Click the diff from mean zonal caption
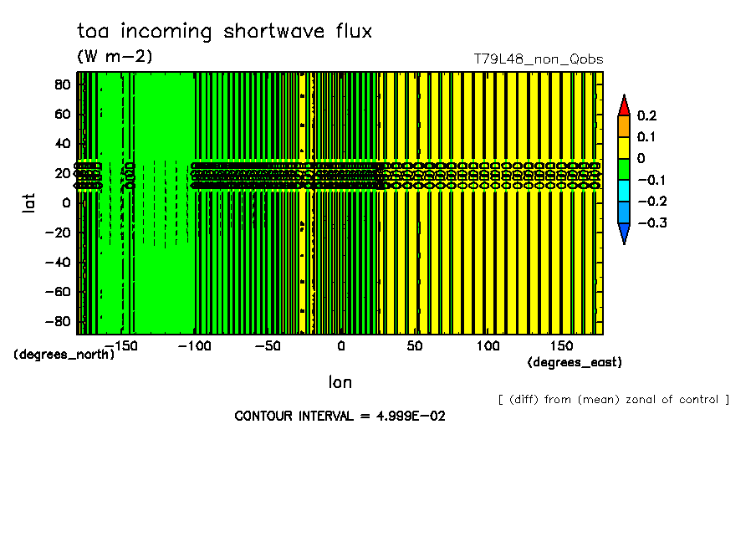 click(x=613, y=399)
